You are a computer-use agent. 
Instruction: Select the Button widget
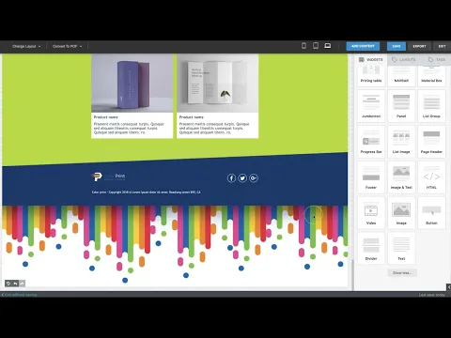(x=431, y=213)
